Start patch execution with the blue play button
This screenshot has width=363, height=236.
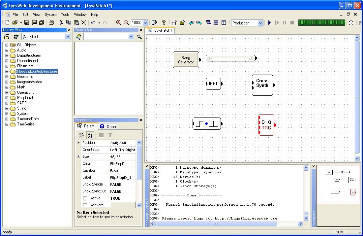click(x=269, y=23)
